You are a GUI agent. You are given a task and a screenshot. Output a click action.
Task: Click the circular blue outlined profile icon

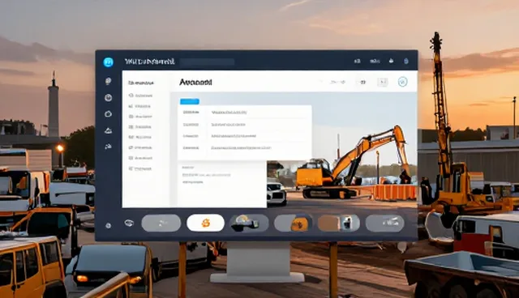(402, 82)
